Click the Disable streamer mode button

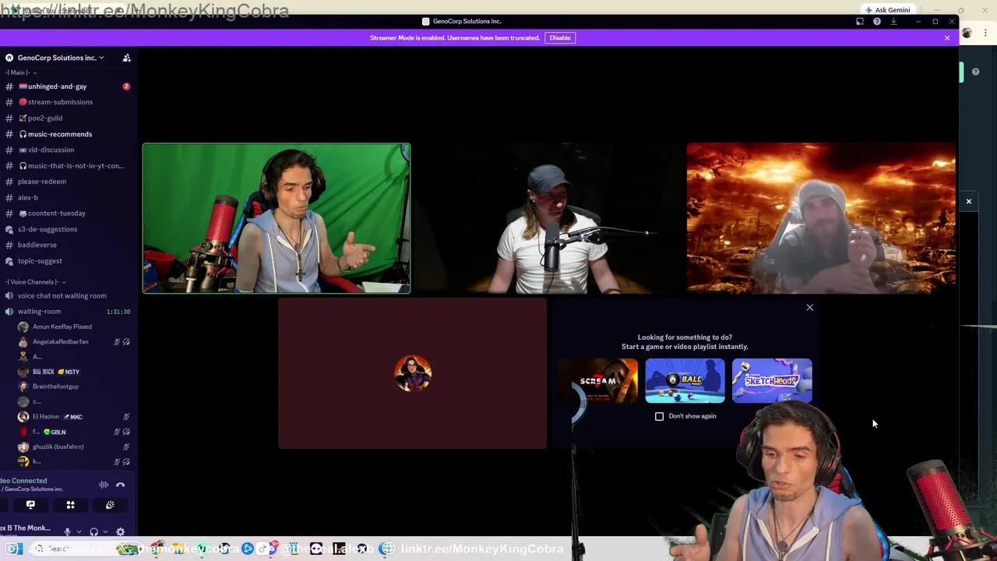click(x=560, y=37)
